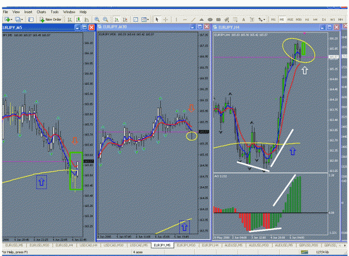The height and width of the screenshot is (256, 349).
Task: Switch timeframe to H4
Action: tap(315, 20)
